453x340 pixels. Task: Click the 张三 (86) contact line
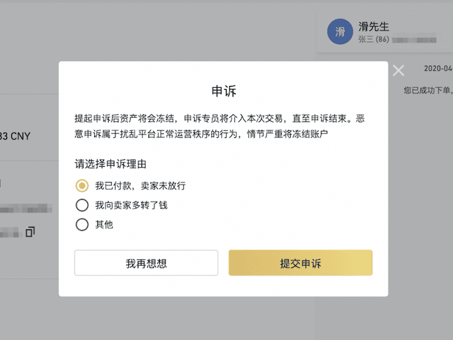tap(373, 39)
